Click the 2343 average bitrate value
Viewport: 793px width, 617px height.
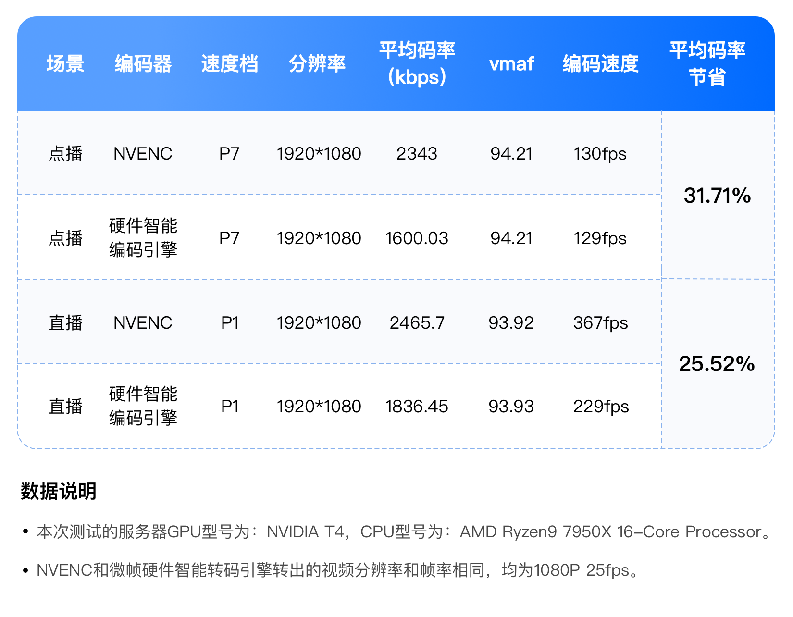tap(417, 154)
